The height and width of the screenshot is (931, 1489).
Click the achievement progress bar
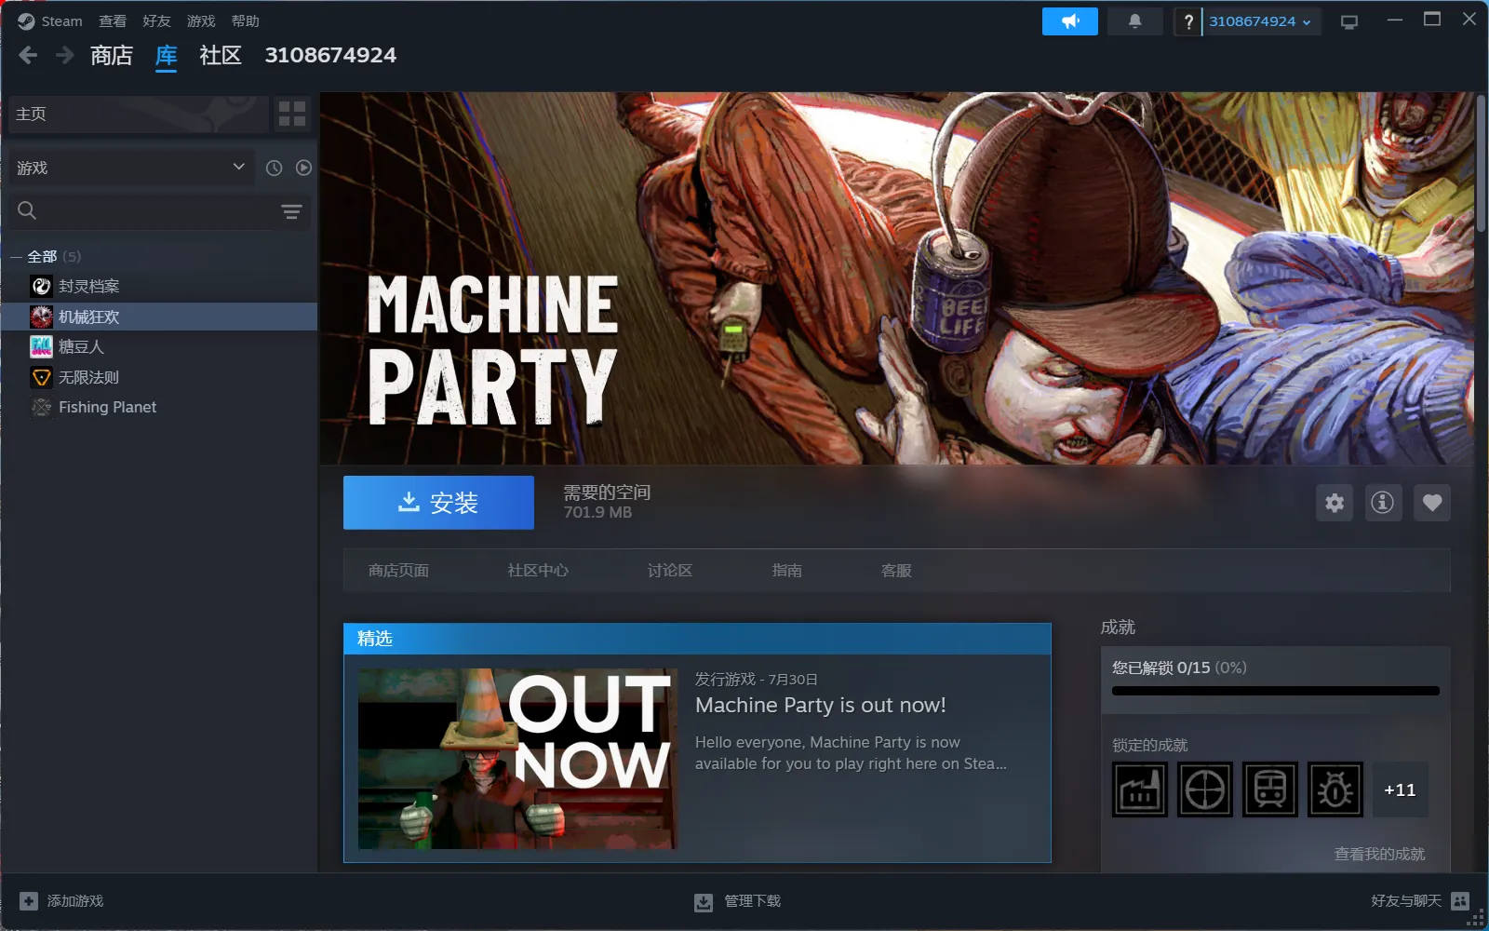1276,691
